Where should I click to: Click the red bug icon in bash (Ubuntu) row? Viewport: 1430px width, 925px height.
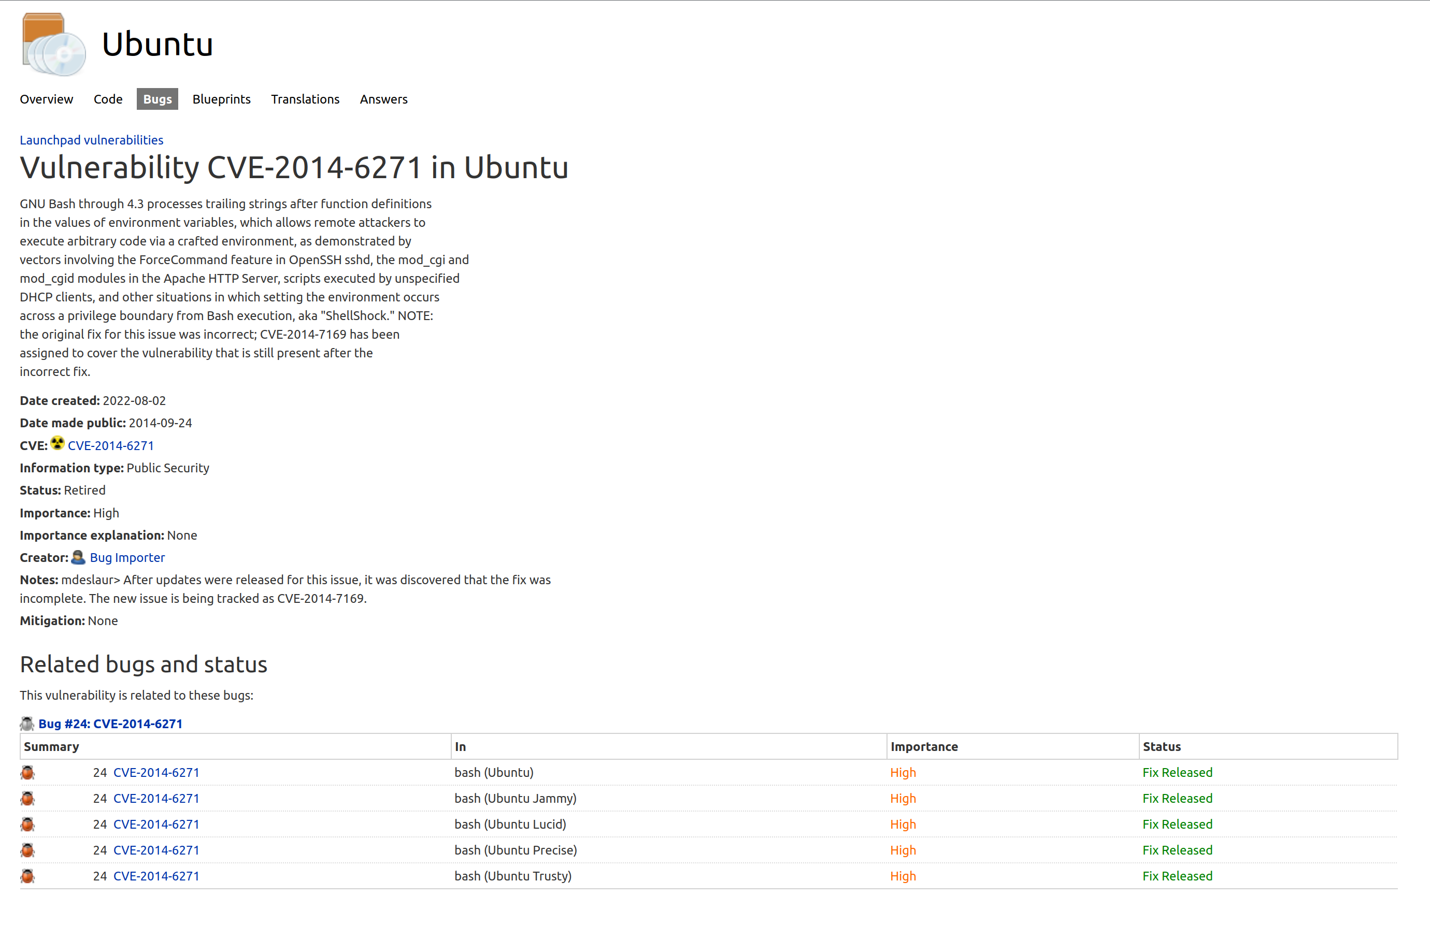[27, 772]
